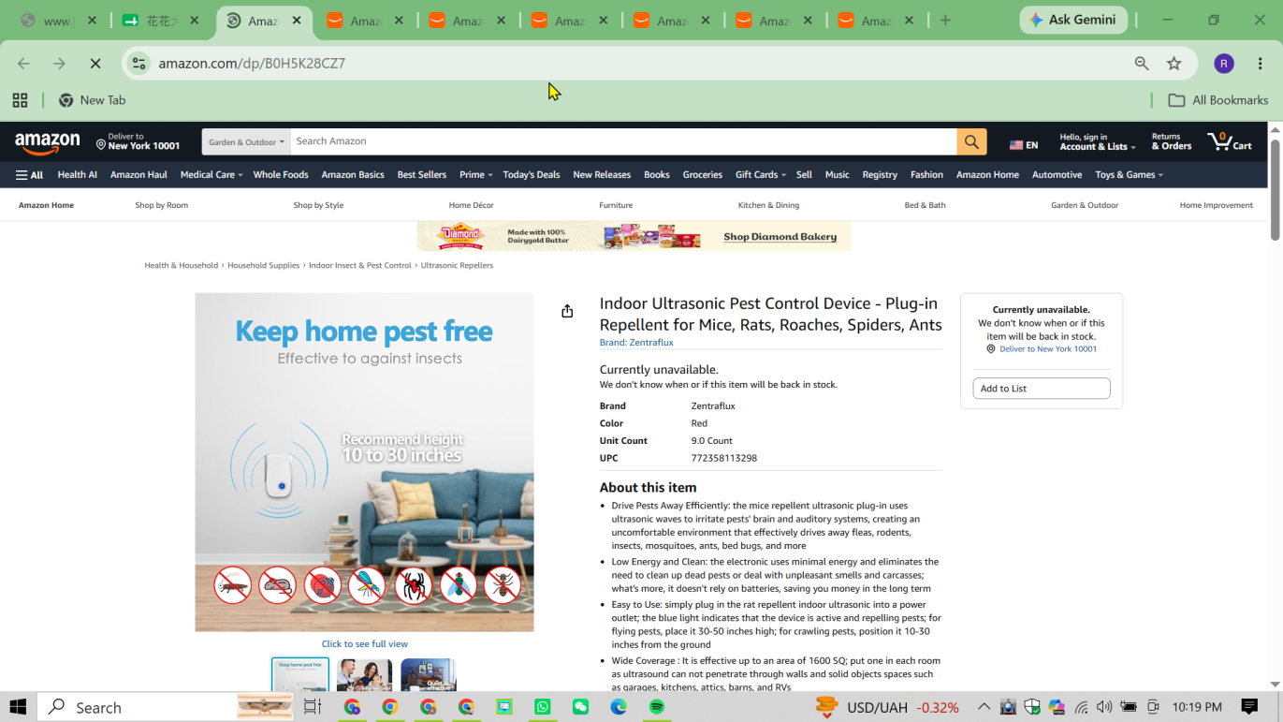
Task: Click the Shop Diamond Bakery ad banner
Action: (634, 237)
